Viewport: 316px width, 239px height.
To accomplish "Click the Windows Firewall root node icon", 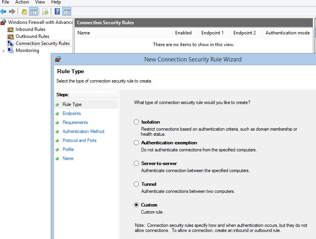I will [3, 22].
